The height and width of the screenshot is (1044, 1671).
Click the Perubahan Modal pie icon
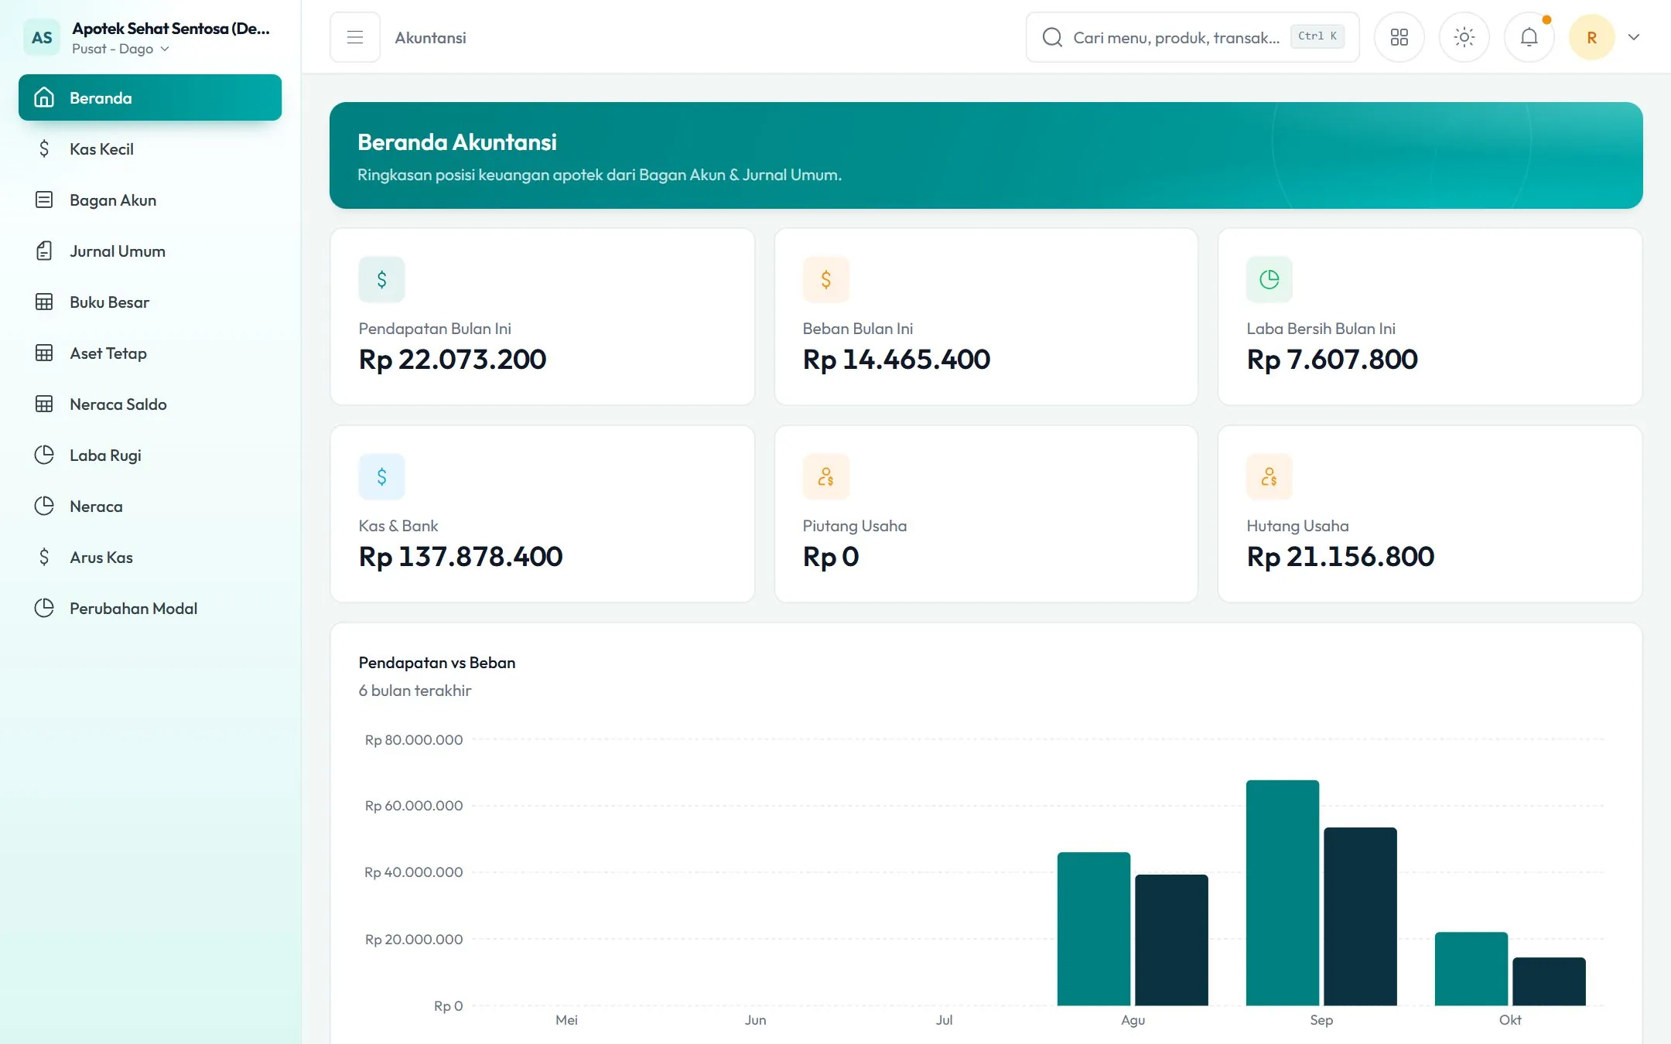click(x=44, y=608)
